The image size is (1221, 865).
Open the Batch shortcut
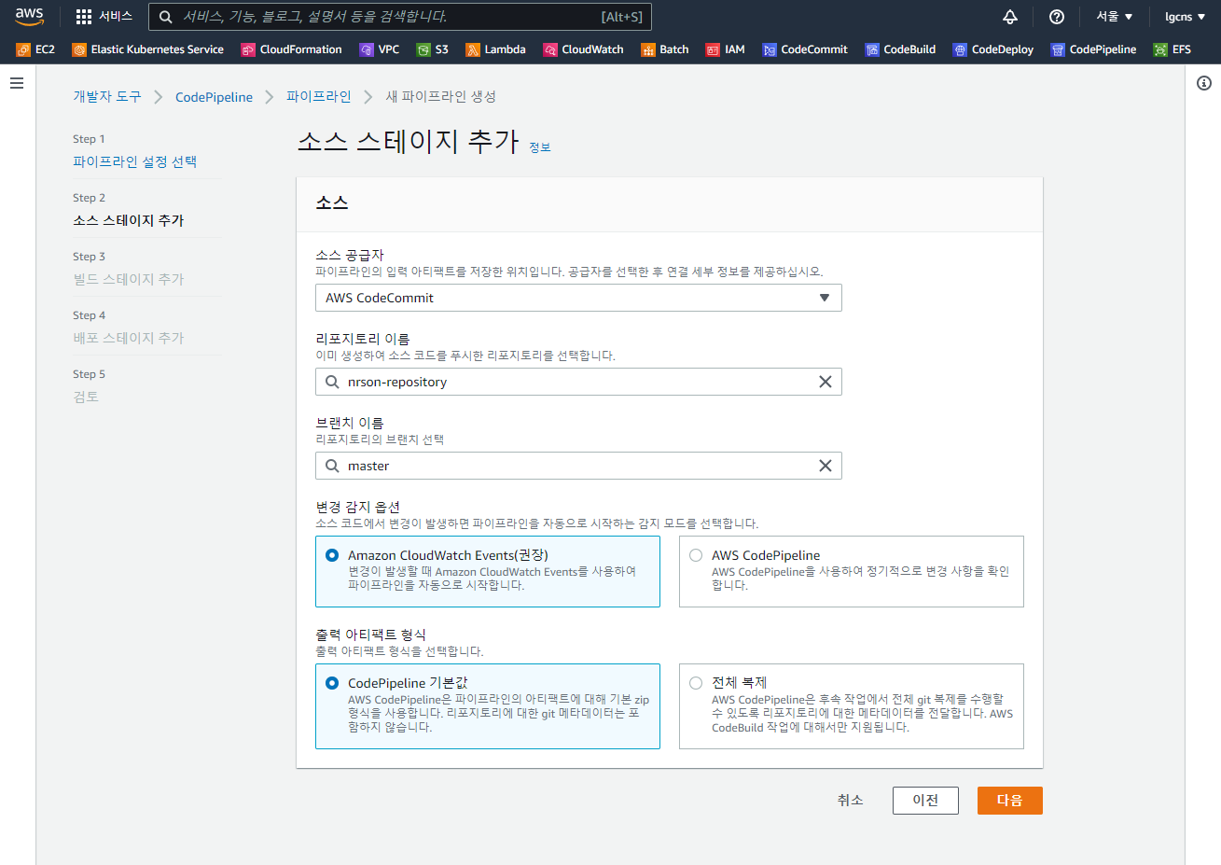tap(665, 49)
